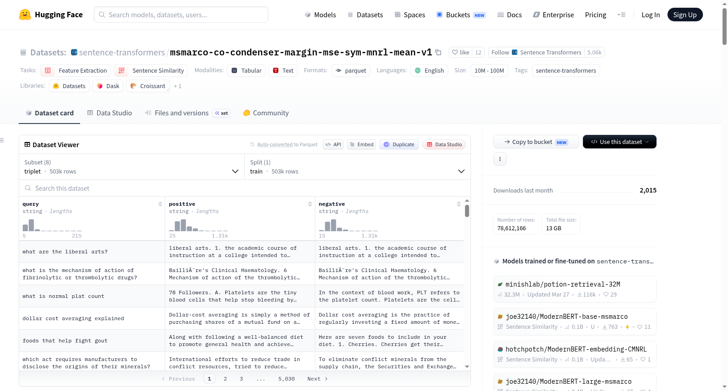The height and width of the screenshot is (391, 728).
Task: Click the negative lengths histogram
Action: [348, 225]
